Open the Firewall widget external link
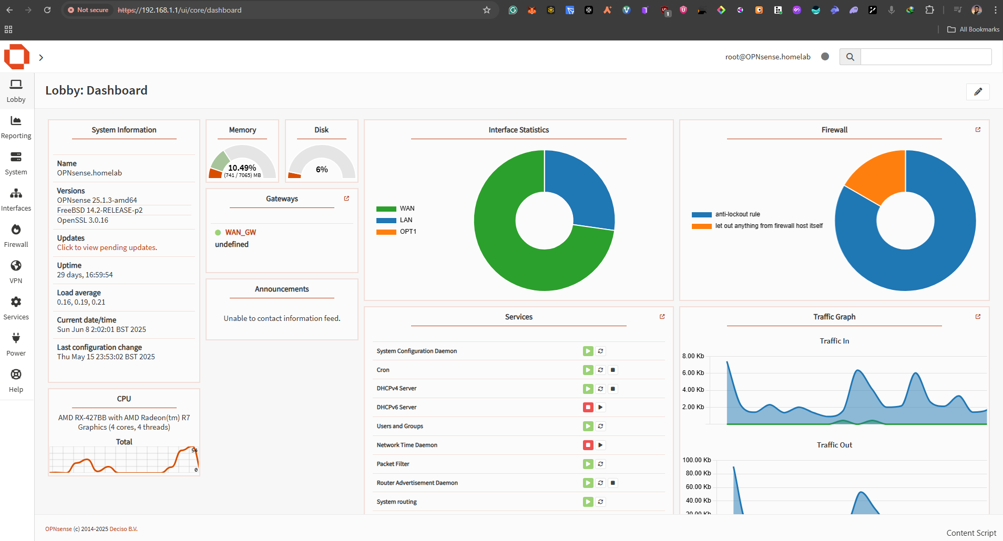This screenshot has height=541, width=1003. (x=977, y=129)
